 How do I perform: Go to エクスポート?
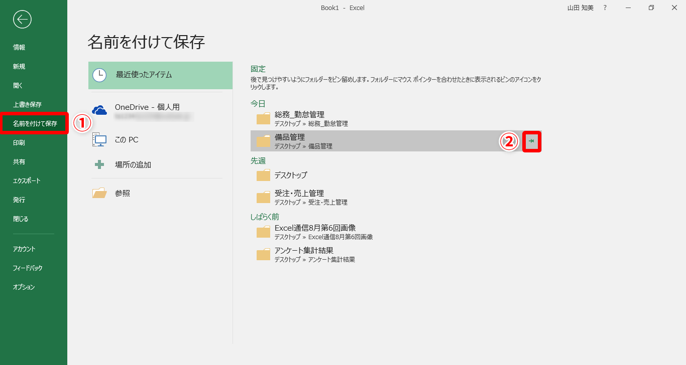27,181
